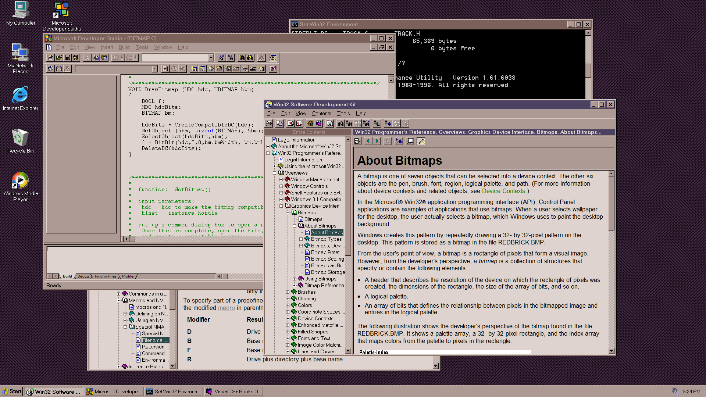The width and height of the screenshot is (706, 397).
Task: Click the macro link in background help
Action: pos(226,308)
